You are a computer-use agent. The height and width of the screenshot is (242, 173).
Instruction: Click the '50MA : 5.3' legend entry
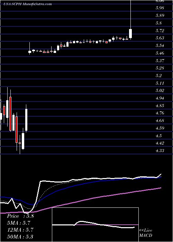pos(20,236)
